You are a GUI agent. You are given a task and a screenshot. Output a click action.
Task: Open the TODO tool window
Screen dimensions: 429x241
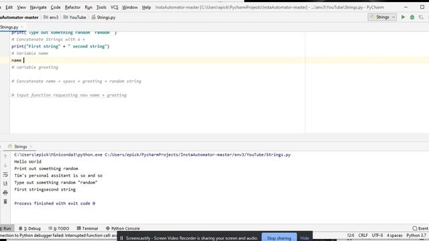tap(59, 228)
